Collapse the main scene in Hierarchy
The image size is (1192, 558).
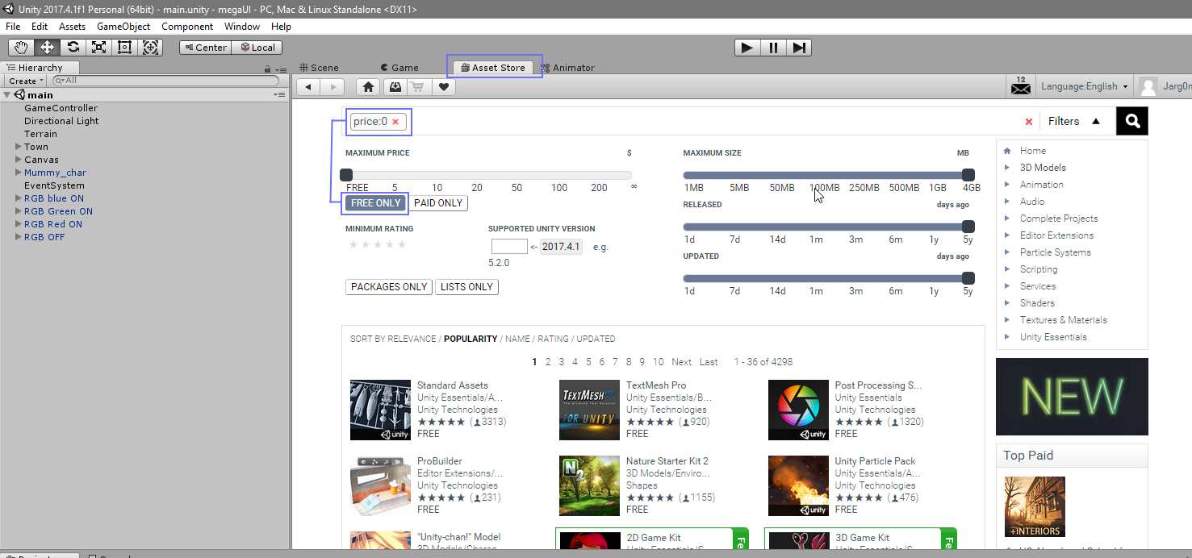(x=7, y=95)
